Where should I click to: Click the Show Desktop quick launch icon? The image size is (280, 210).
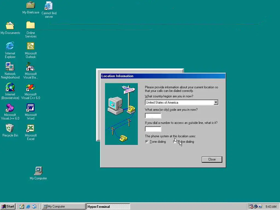click(x=22, y=206)
